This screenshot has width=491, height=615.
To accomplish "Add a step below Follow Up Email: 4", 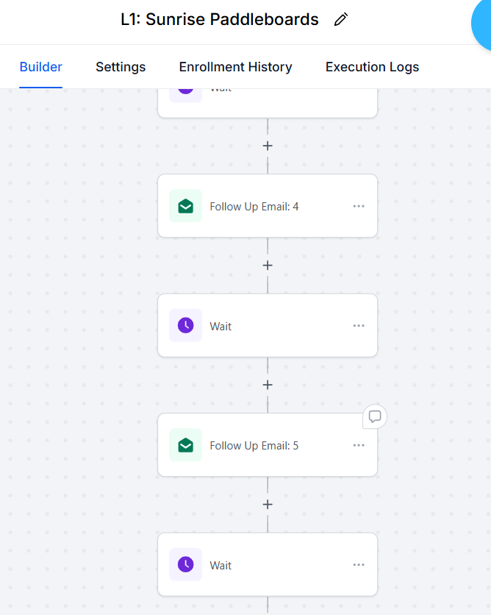I will (x=268, y=266).
